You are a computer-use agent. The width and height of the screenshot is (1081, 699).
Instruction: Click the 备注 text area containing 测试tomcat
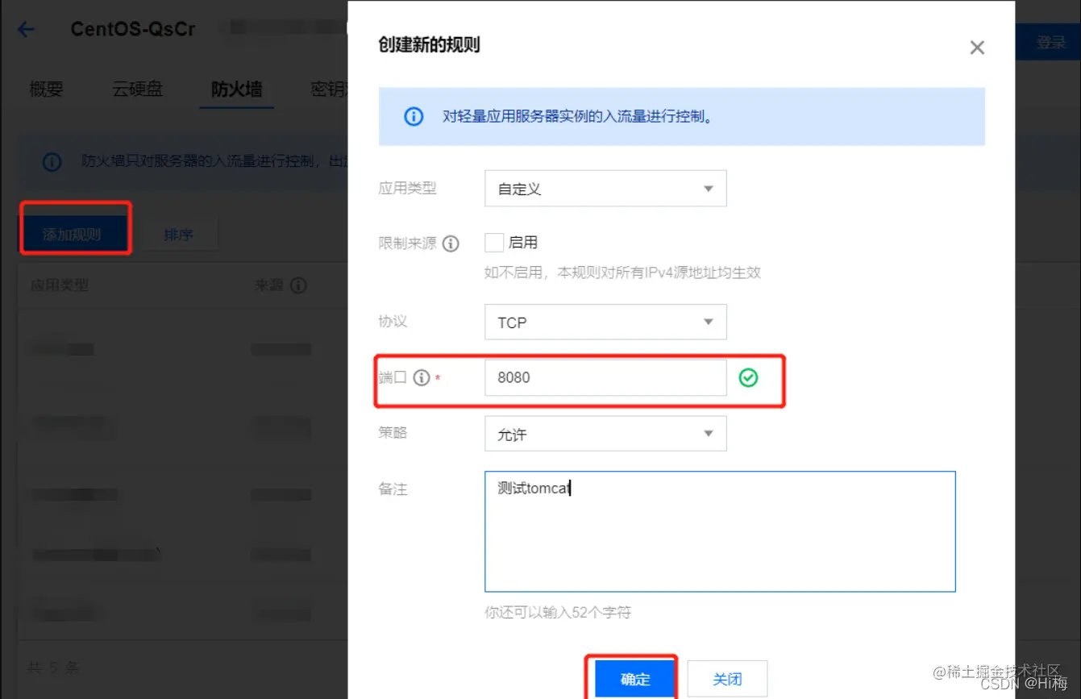720,530
